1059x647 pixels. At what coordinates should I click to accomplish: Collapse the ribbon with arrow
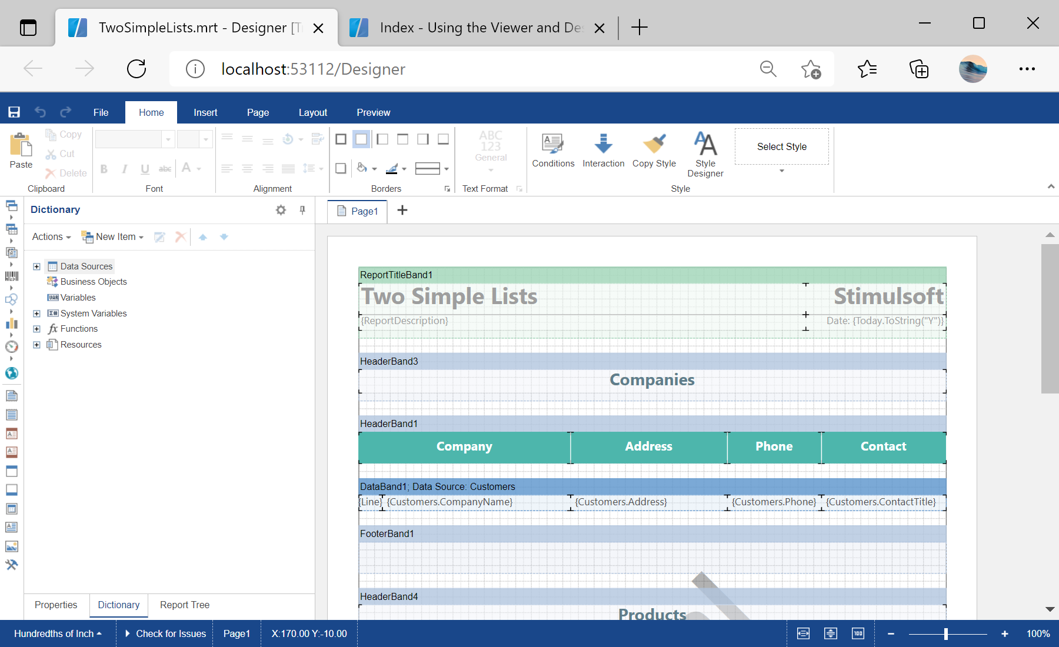pos(1051,186)
